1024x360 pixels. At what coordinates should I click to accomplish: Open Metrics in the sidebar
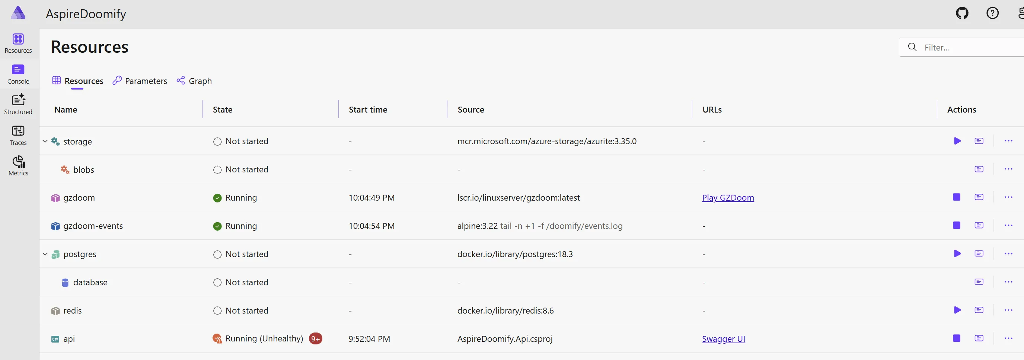18,166
